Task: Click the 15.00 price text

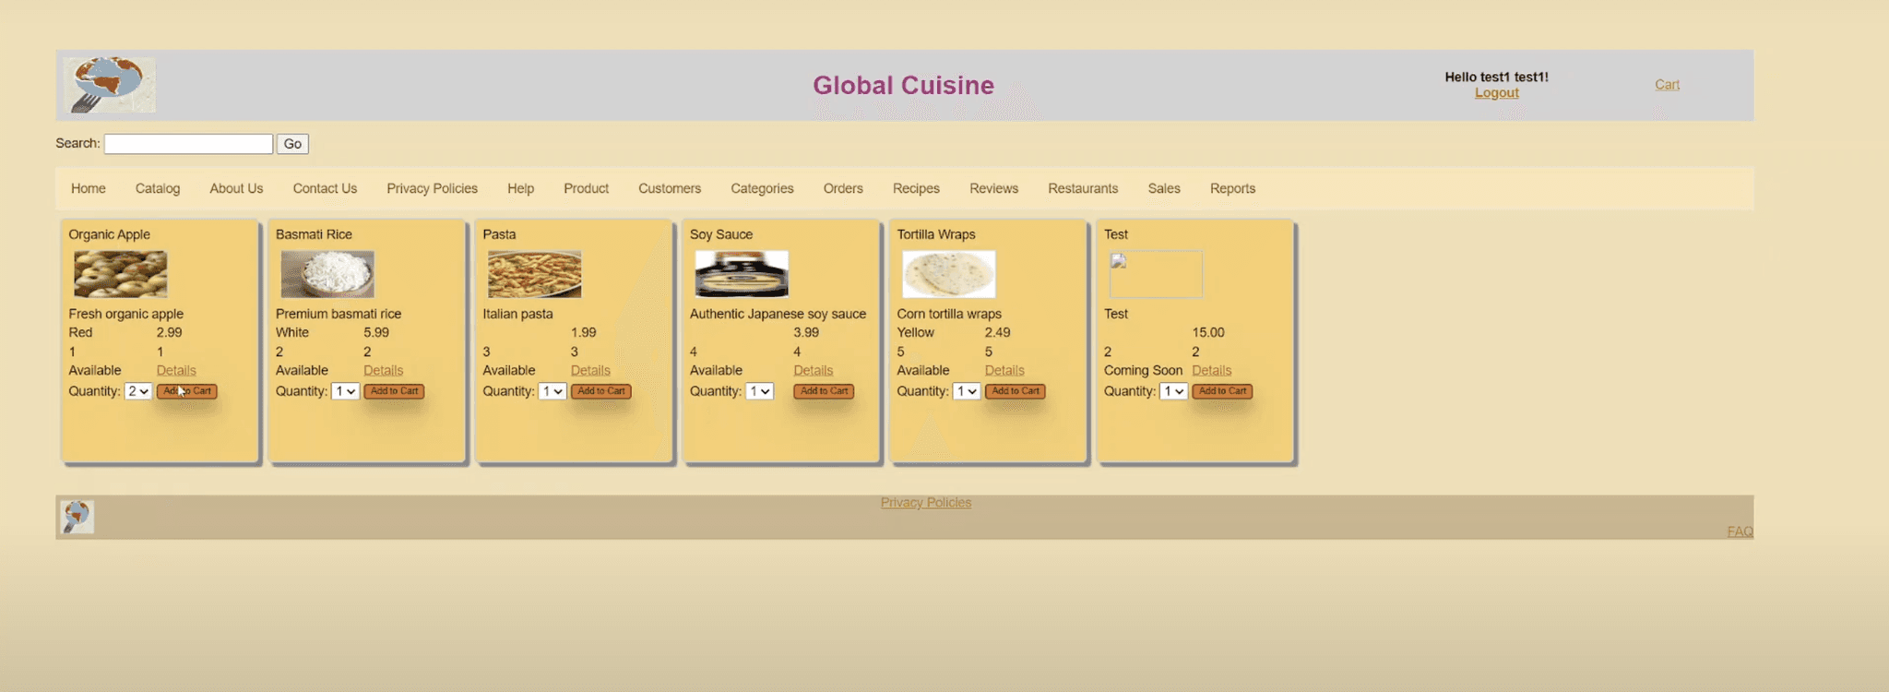Action: 1208,333
